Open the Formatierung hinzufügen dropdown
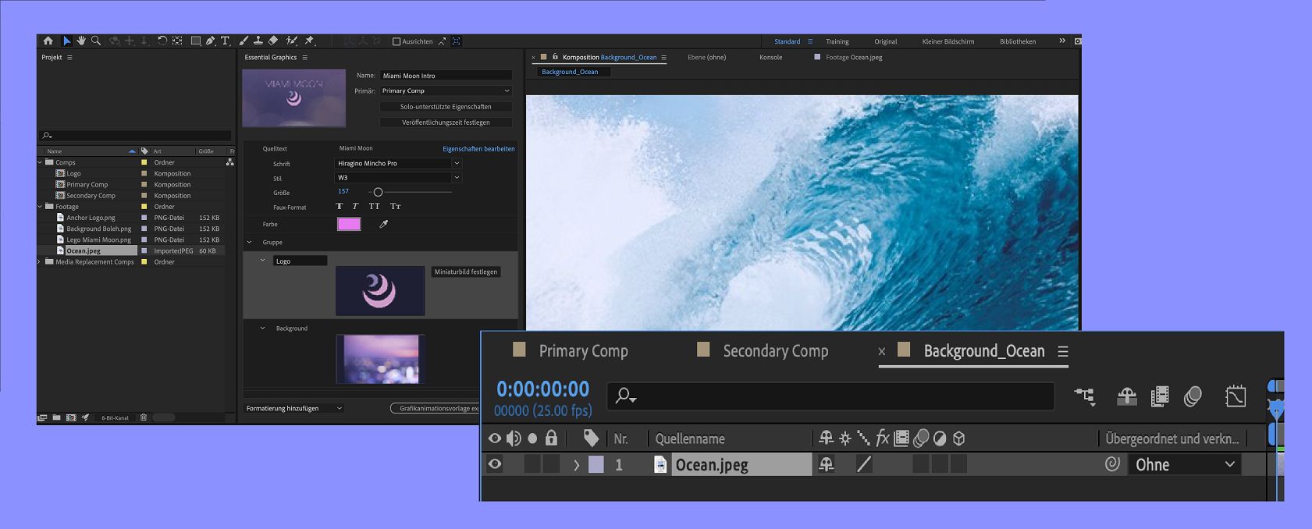1312x529 pixels. pyautogui.click(x=294, y=408)
